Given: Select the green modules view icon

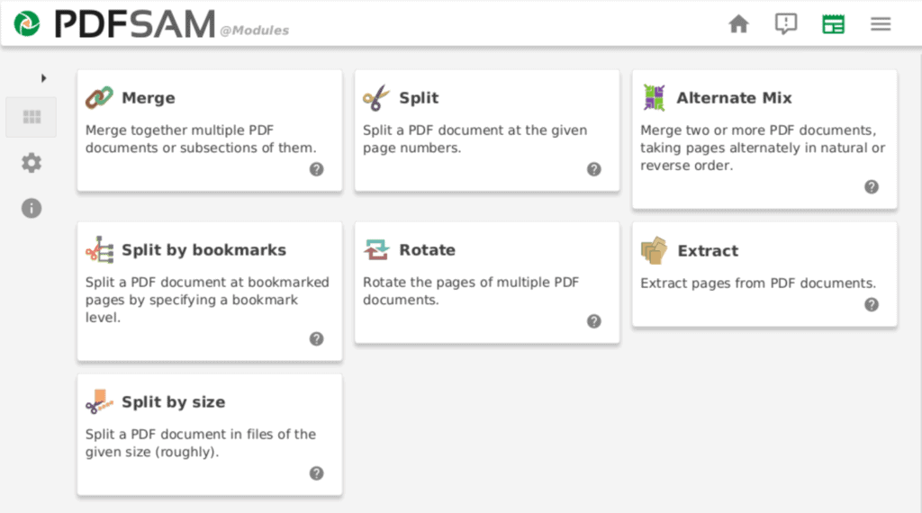Looking at the screenshot, I should 833,24.
